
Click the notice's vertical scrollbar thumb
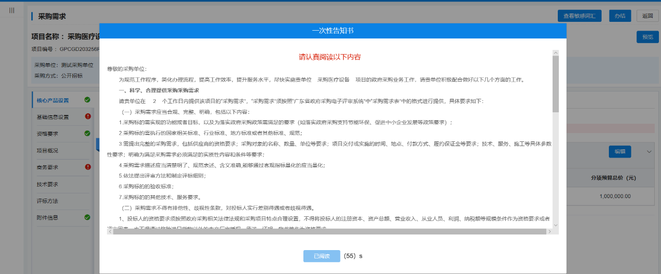(555, 83)
